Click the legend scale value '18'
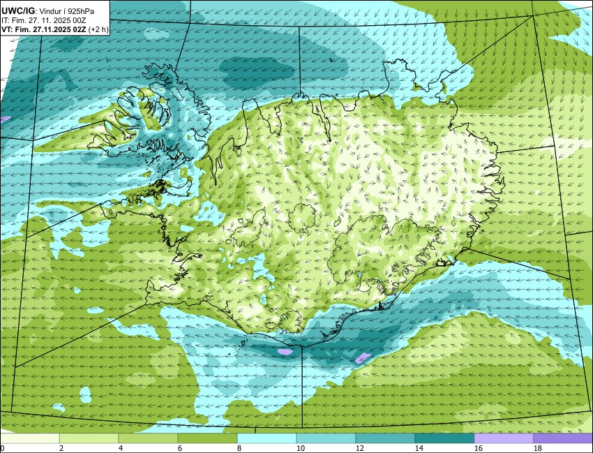This screenshot has height=453, width=593. (537, 448)
